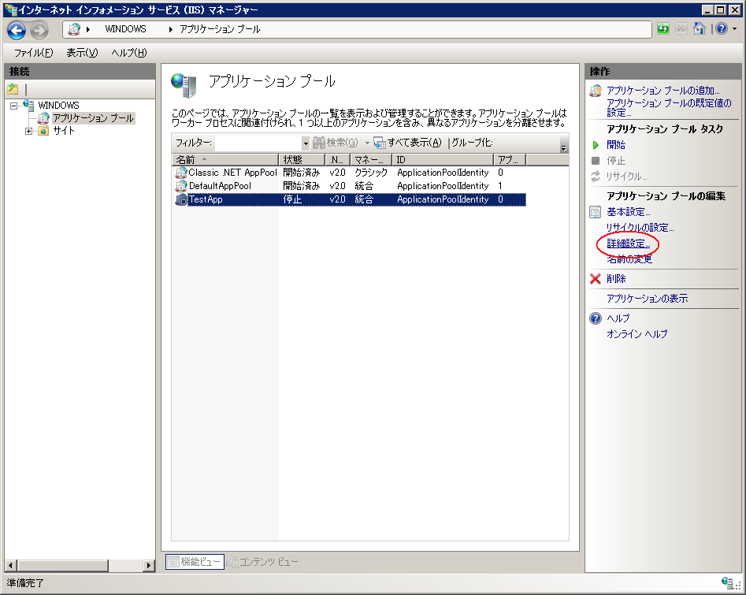Go to Home page icon

point(699,28)
